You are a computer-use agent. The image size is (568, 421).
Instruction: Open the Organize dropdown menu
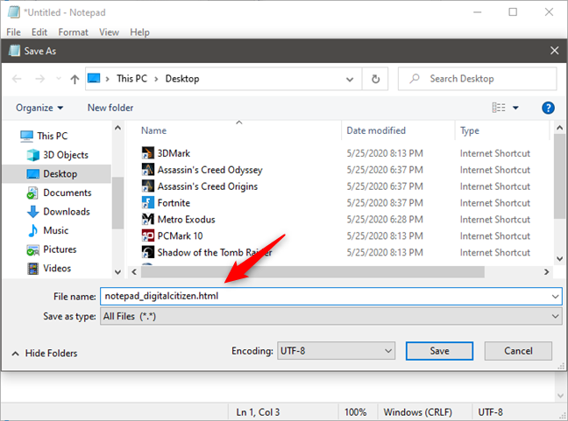tap(39, 108)
